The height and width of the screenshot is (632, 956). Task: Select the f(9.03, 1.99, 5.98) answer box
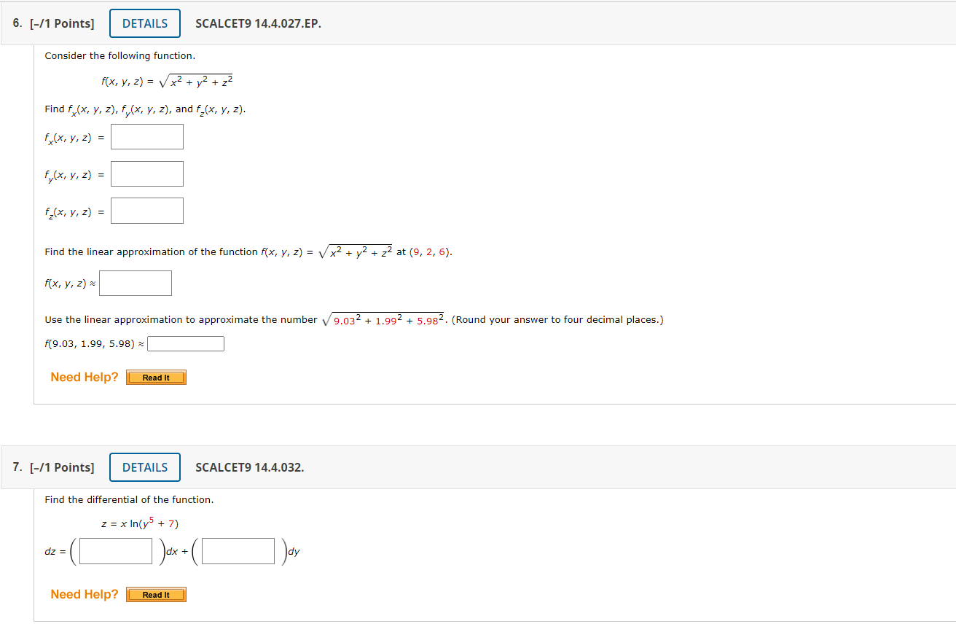pos(185,343)
